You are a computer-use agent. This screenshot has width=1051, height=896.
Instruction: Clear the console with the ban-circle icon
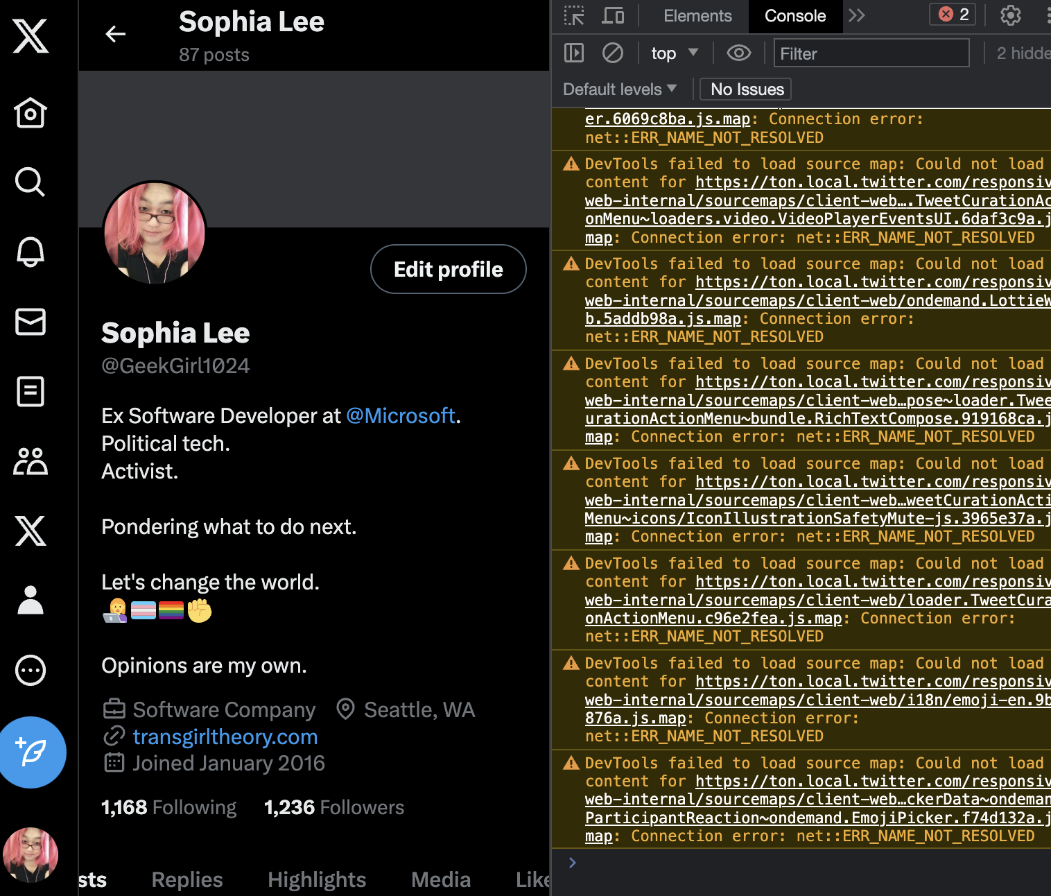coord(613,53)
